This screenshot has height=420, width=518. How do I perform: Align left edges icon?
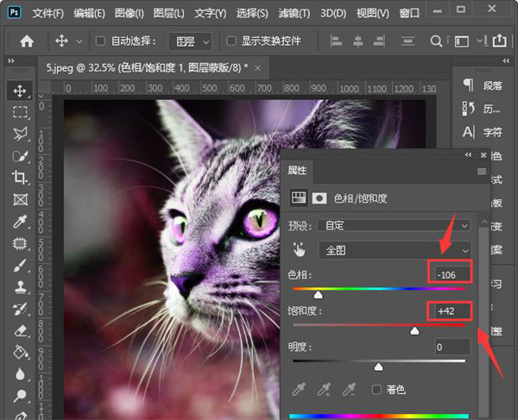pos(336,41)
